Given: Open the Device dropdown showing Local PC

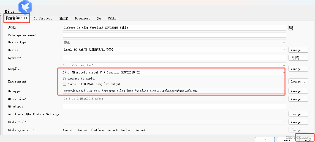Looking at the screenshot, I should [x=175, y=50].
